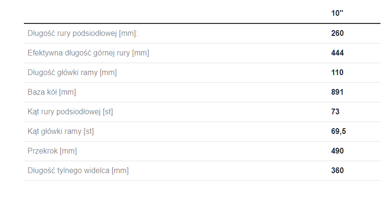Click the seat tube length value 260

337,33
